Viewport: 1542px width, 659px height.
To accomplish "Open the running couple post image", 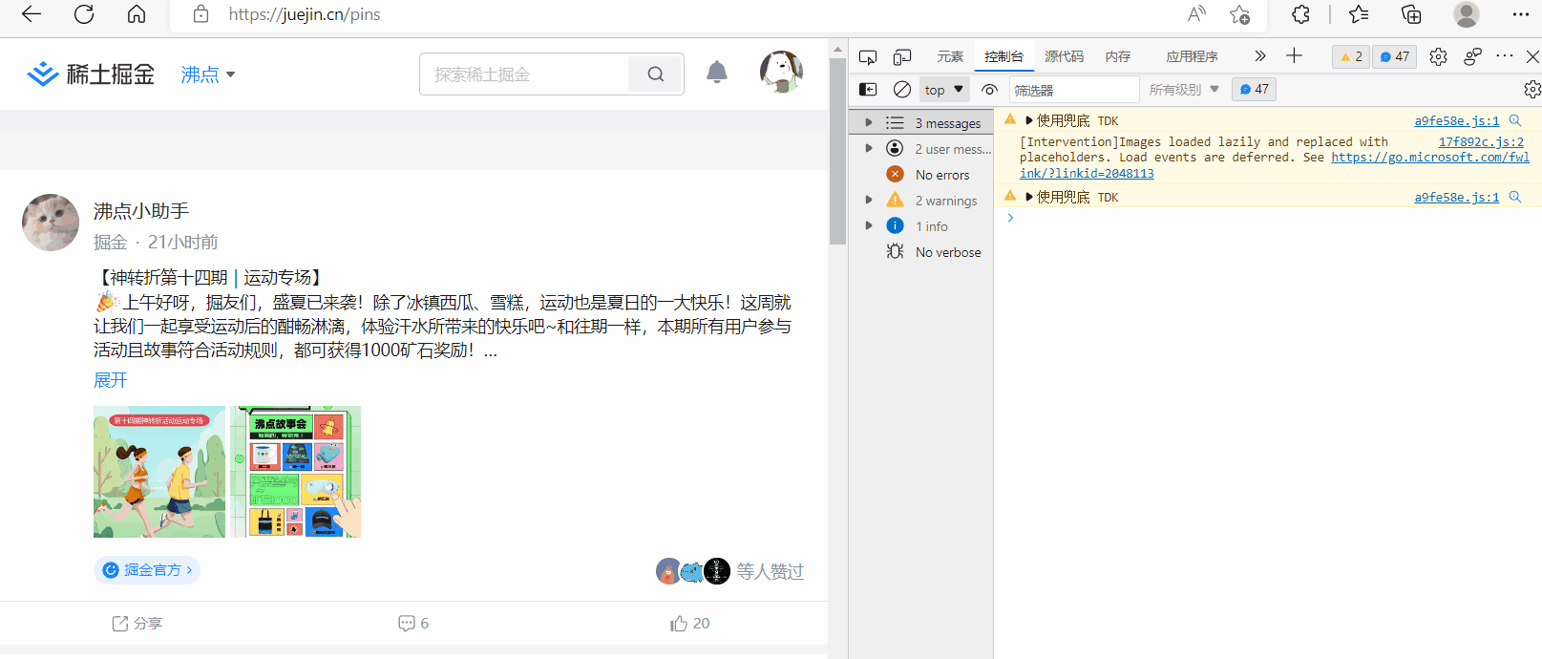I will 159,472.
